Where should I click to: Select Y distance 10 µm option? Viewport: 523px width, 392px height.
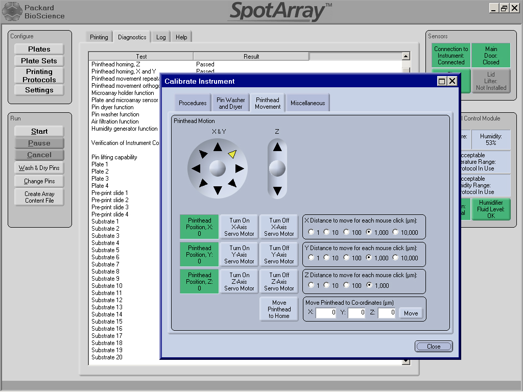pos(326,258)
